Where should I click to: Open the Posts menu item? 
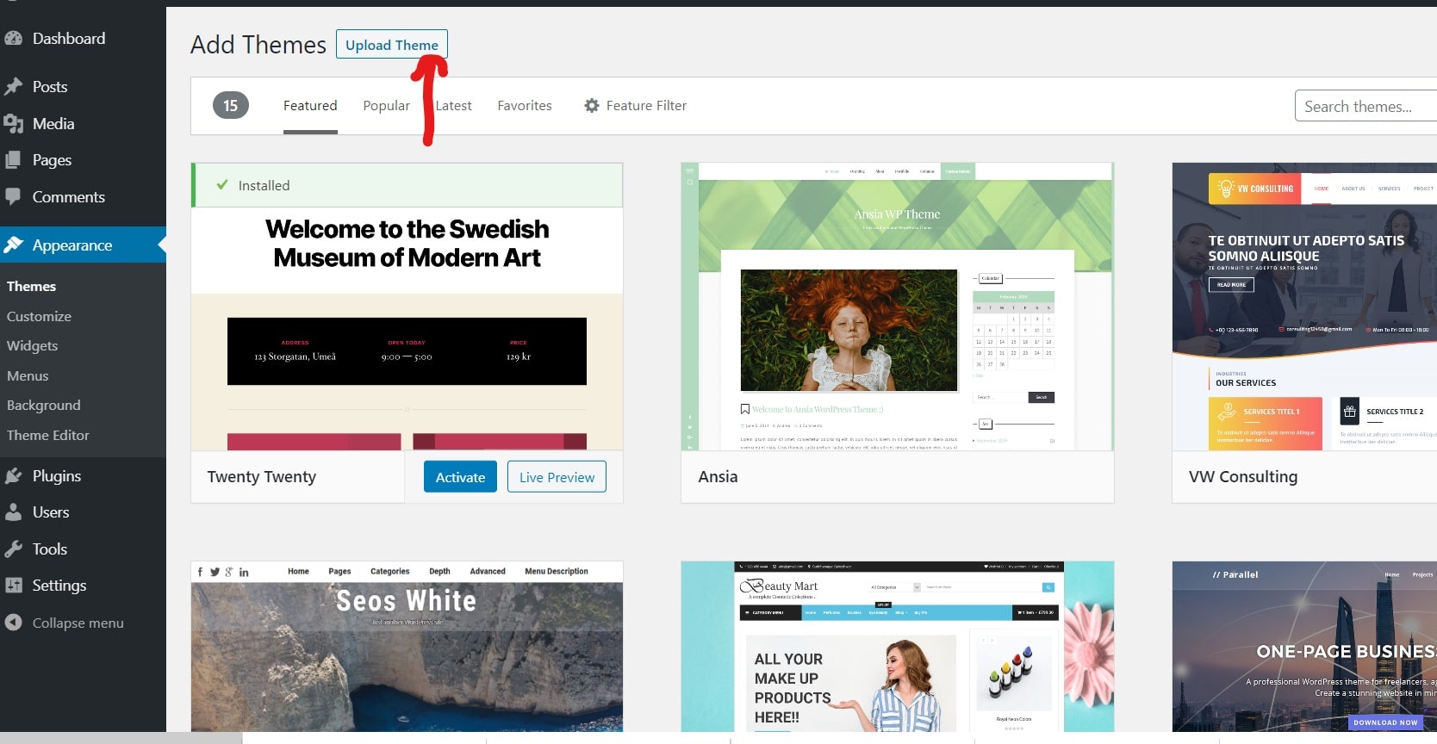click(50, 87)
